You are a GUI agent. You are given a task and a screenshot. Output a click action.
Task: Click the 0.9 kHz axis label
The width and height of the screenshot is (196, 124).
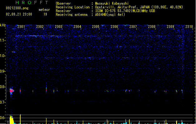[x=3, y=71]
